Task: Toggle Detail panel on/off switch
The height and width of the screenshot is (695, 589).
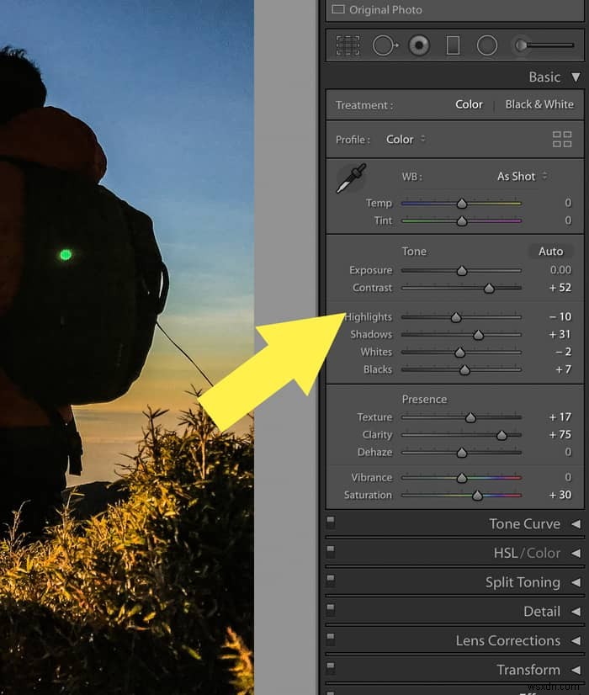Action: [331, 610]
